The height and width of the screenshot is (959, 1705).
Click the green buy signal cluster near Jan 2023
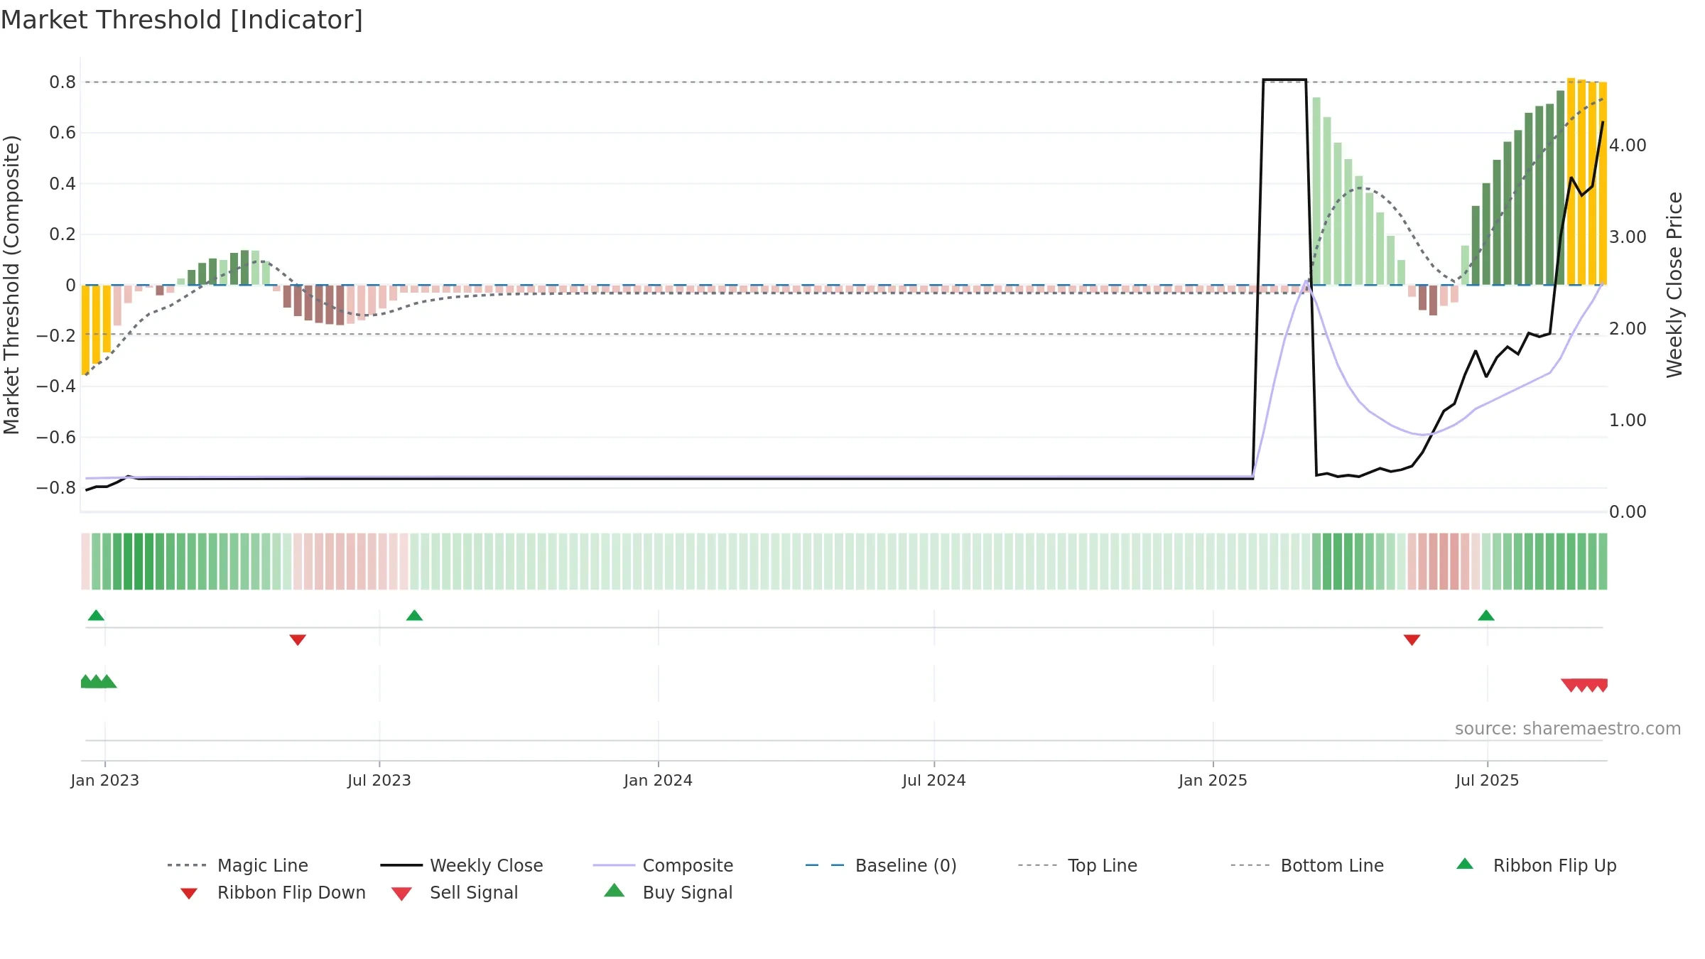99,681
